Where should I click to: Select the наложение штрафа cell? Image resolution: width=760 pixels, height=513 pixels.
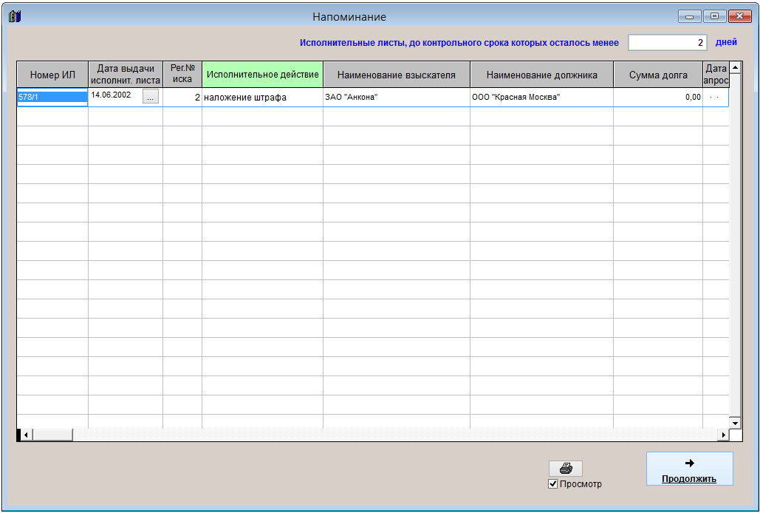click(262, 98)
